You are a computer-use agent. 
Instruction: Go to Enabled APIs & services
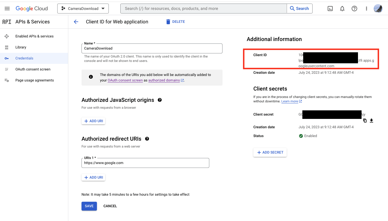34,36
